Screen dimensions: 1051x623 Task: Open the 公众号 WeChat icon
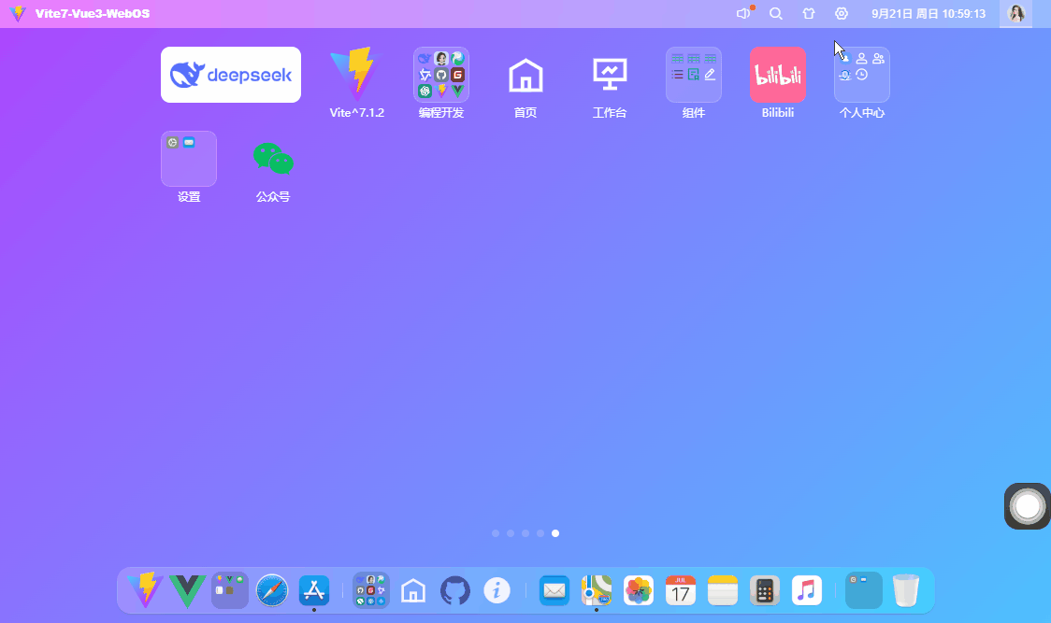(x=273, y=159)
